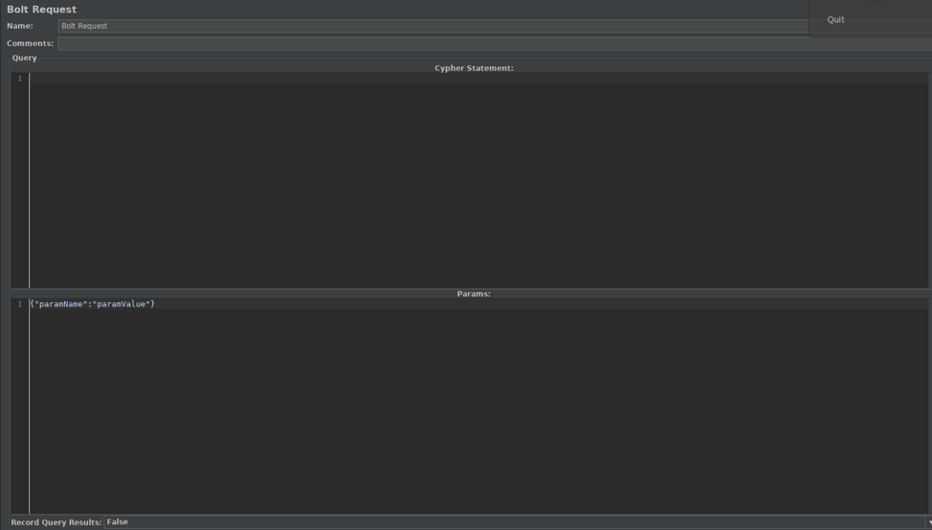Select the Record Query Results: label

(x=56, y=522)
